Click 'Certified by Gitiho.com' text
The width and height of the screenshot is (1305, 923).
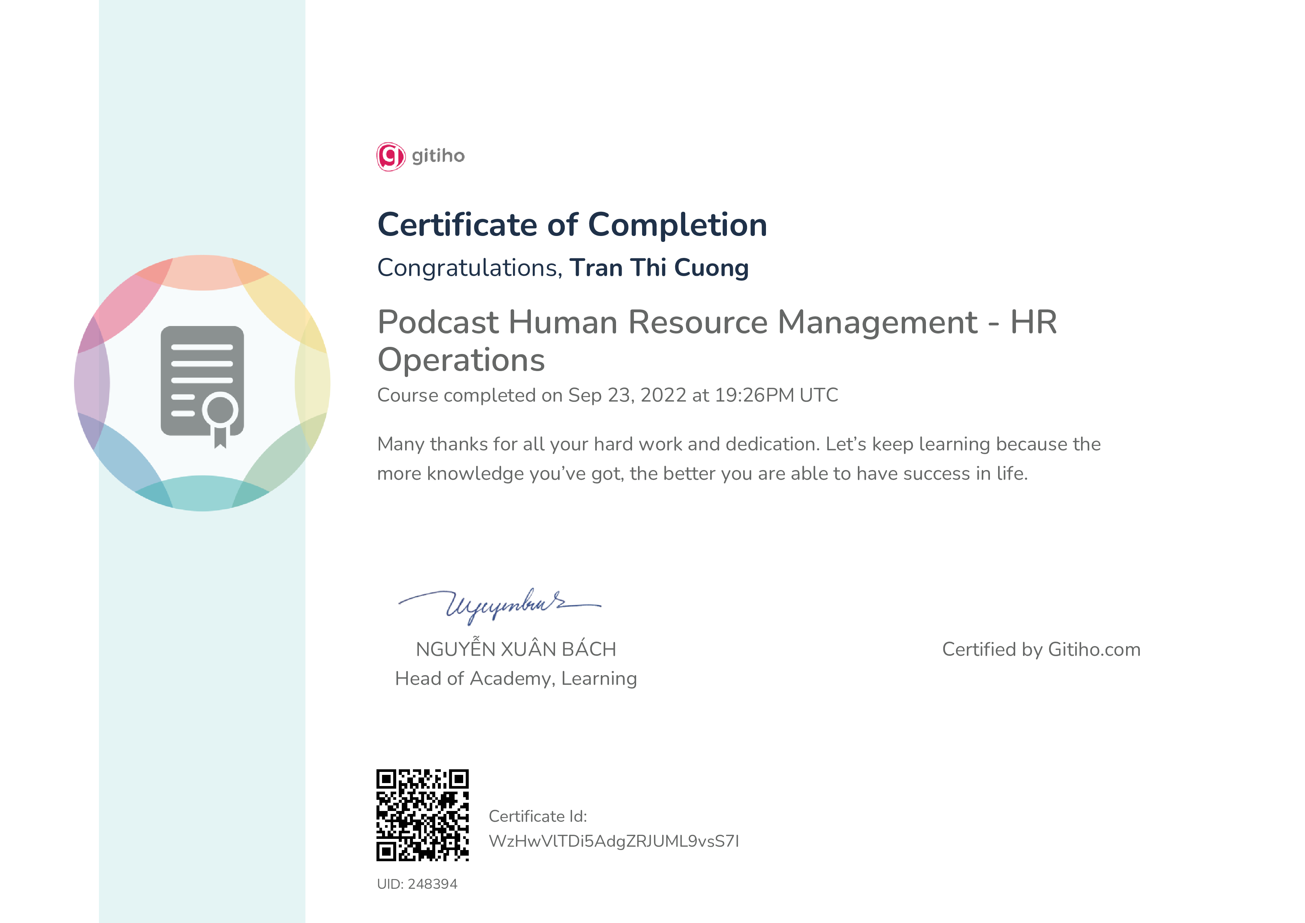1041,650
